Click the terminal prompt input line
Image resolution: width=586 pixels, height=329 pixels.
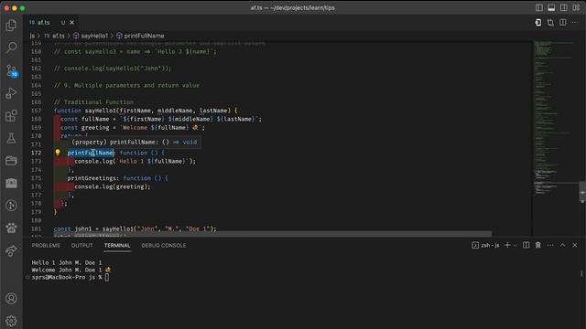pos(71,277)
